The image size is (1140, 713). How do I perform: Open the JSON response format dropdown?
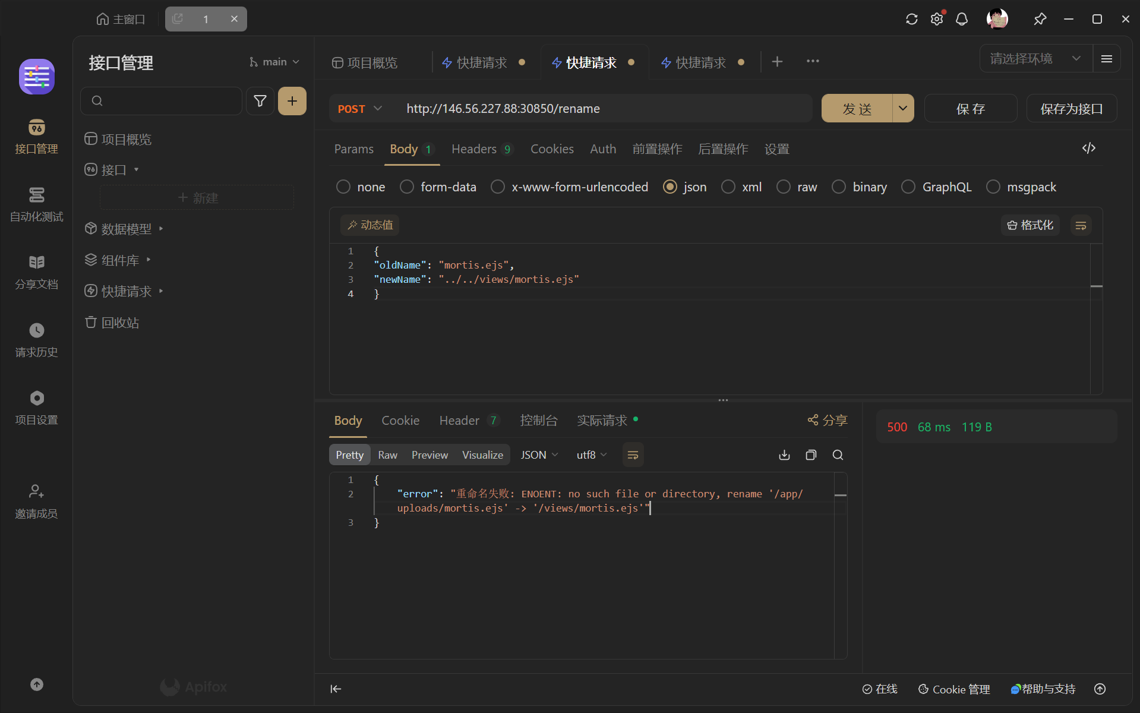tap(539, 455)
